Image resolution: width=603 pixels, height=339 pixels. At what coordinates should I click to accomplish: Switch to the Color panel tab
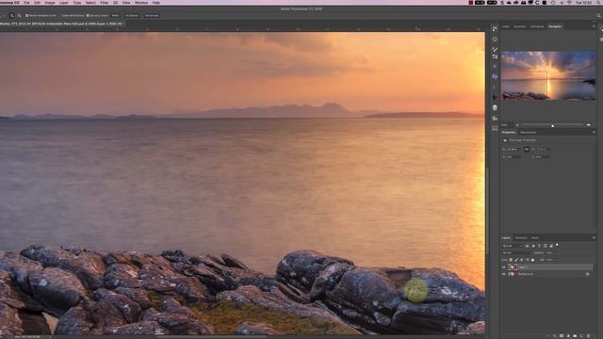506,26
